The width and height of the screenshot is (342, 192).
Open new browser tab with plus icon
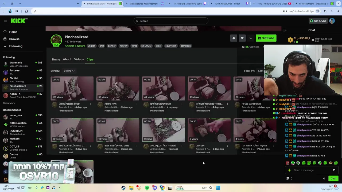pyautogui.click(x=78, y=3)
